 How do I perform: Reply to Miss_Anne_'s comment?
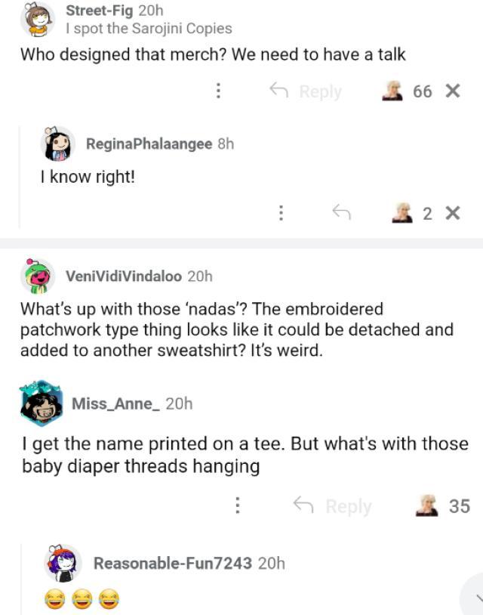pyautogui.click(x=332, y=505)
